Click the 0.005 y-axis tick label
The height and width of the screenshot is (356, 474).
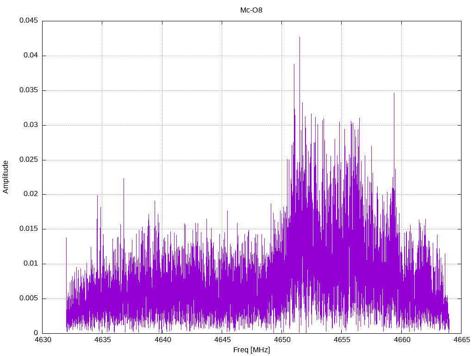click(x=29, y=298)
